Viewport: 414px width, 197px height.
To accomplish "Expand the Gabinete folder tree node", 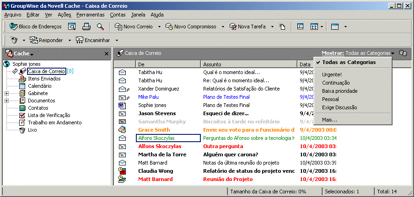I will point(6,93).
